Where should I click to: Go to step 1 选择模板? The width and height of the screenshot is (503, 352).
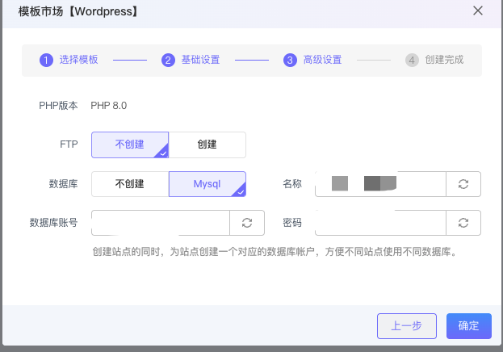click(69, 60)
